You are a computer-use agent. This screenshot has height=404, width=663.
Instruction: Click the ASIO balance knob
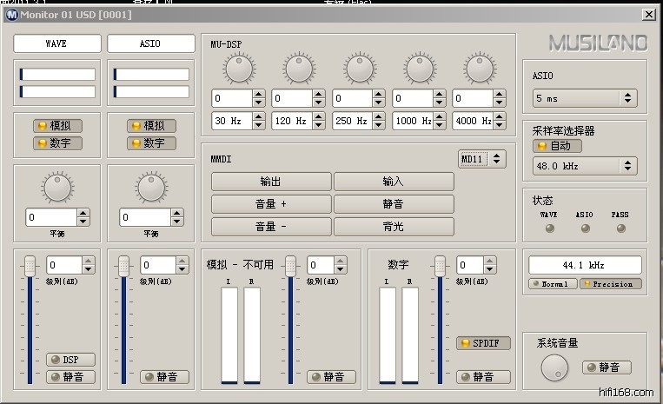[x=150, y=185]
